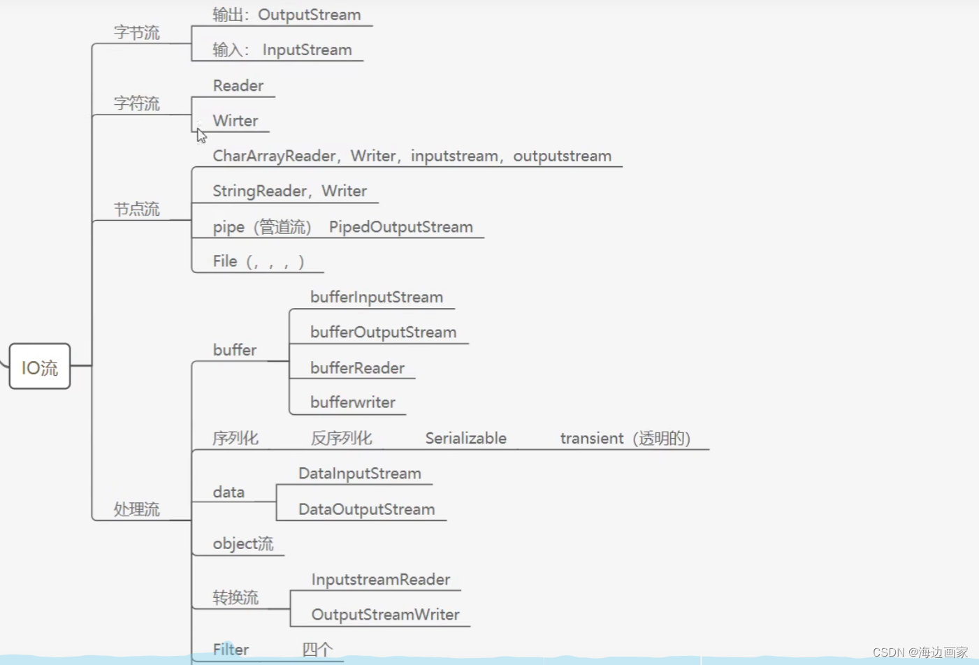This screenshot has width=979, height=665.
Task: Click the bufferInputStream node
Action: (x=377, y=297)
